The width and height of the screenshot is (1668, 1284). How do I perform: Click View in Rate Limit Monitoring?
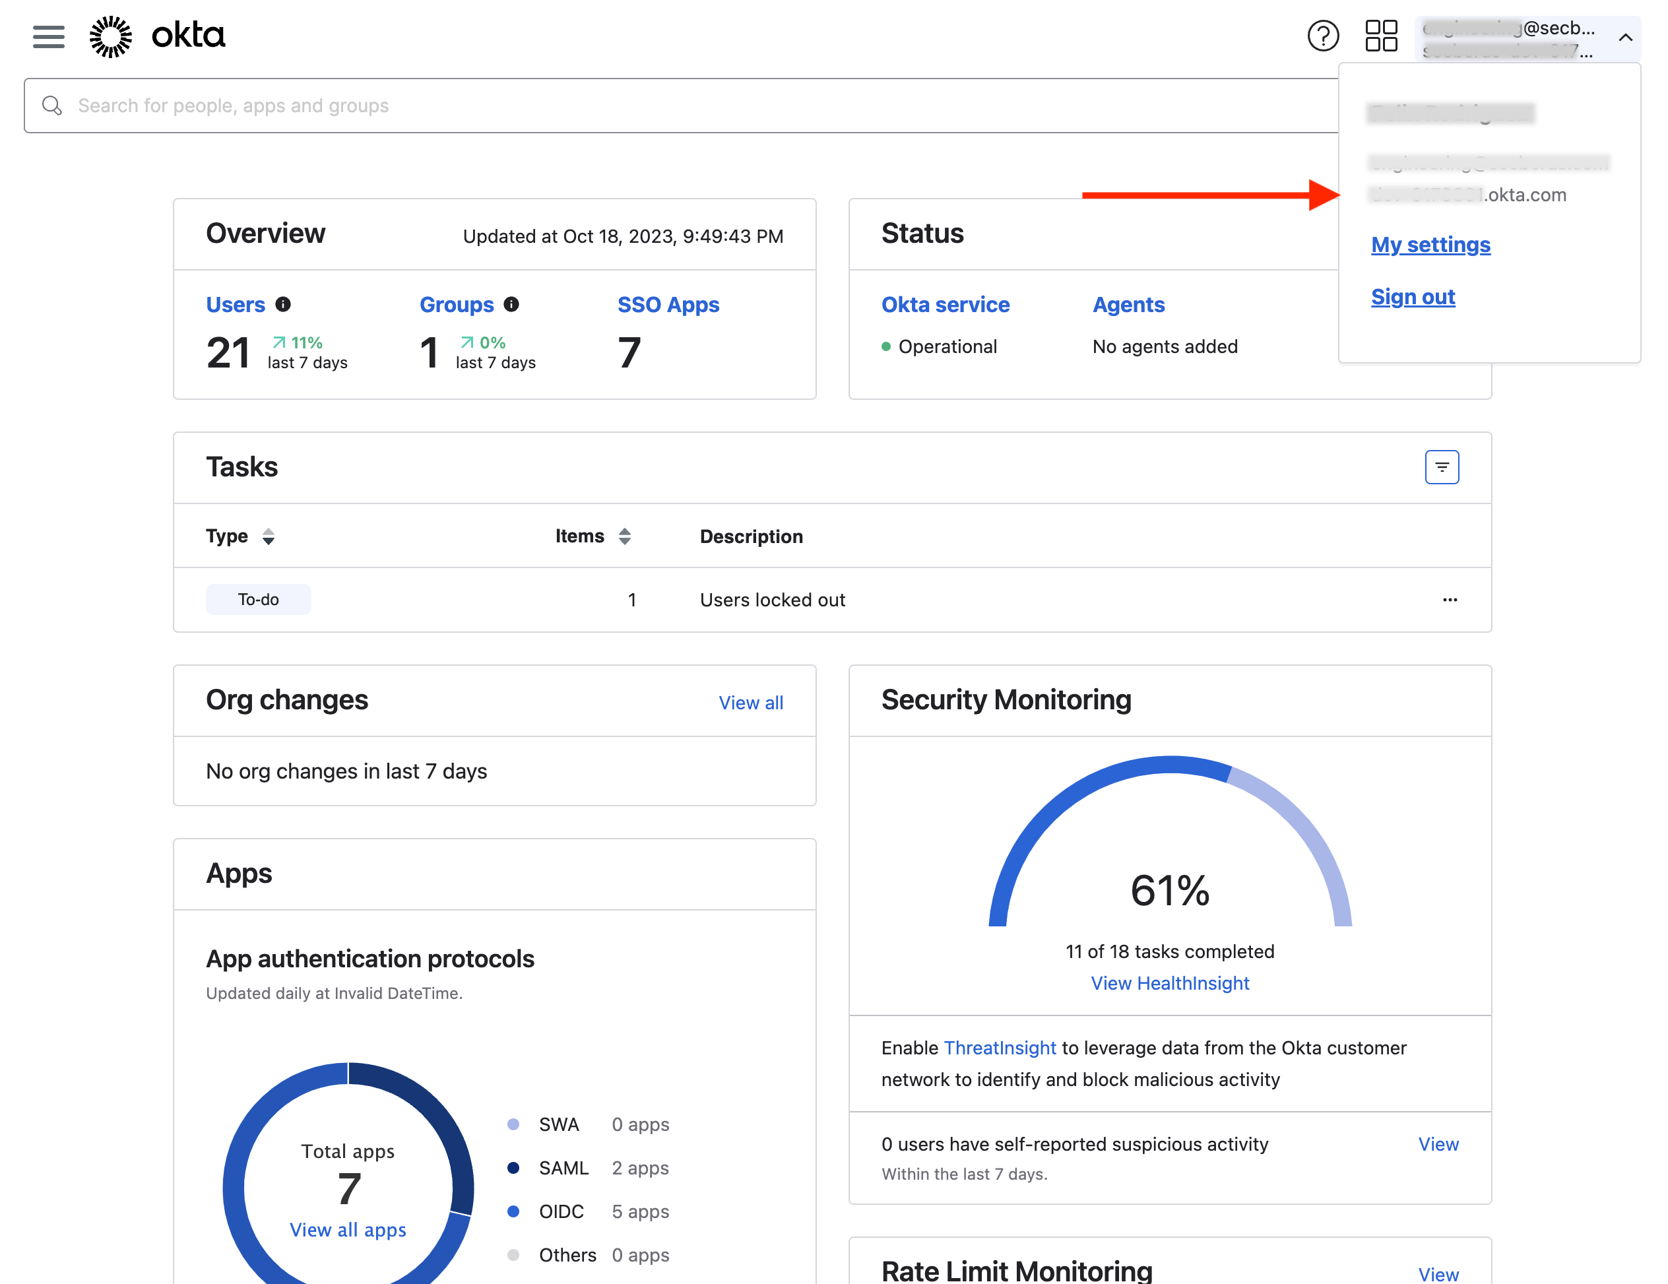[1438, 1273]
